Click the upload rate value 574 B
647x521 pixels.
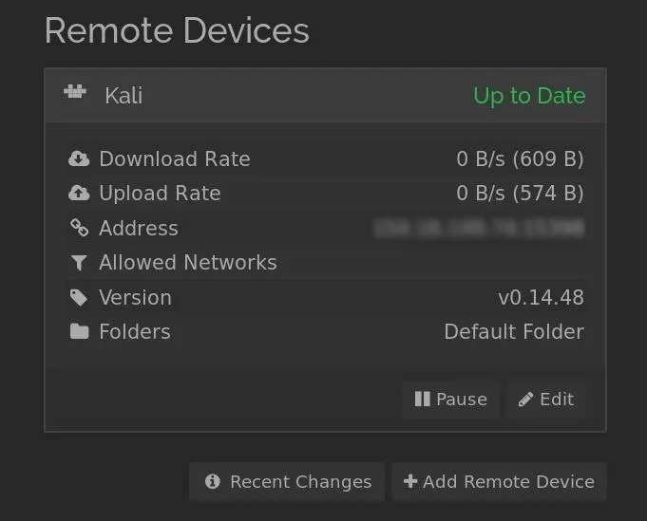tap(548, 194)
